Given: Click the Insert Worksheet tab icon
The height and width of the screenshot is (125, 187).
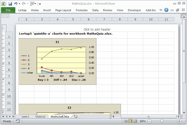Looking at the screenshot, I should tap(75, 117).
